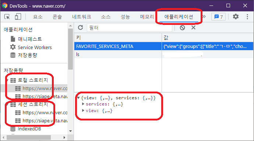This screenshot has width=254, height=141.
Task: Clear all storage entries with the circle-slash icon
Action: pyautogui.click(x=182, y=27)
